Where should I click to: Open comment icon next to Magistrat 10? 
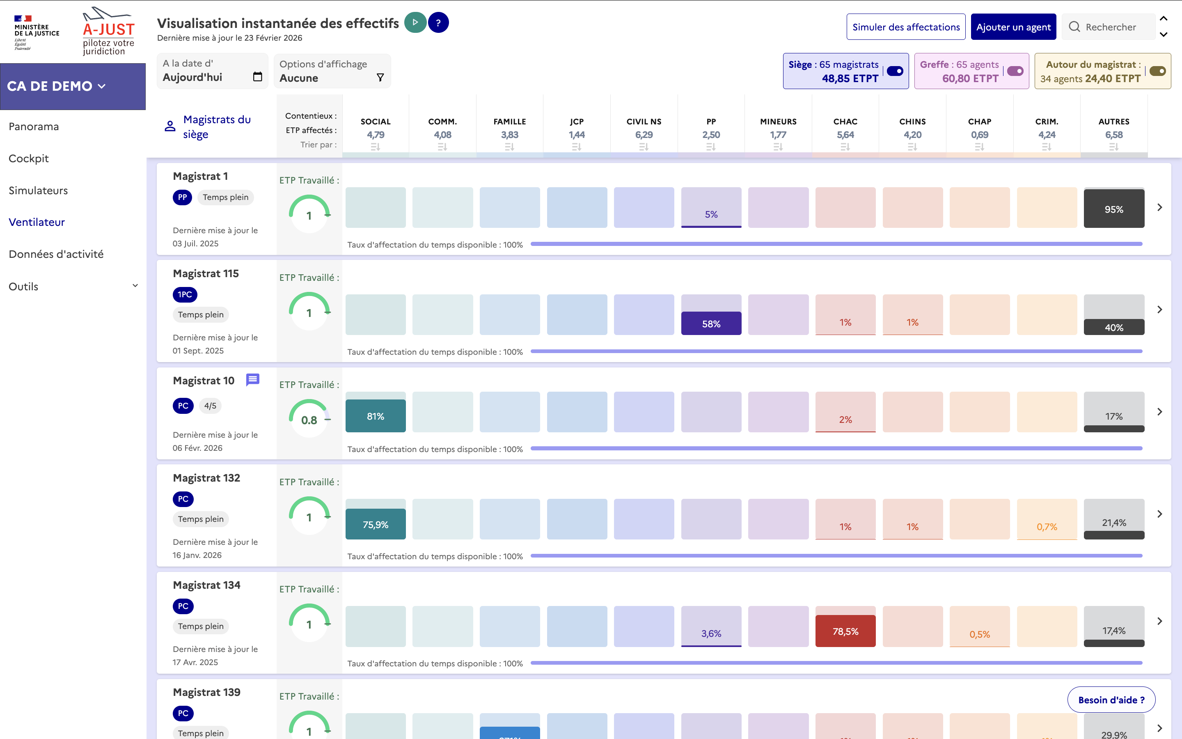point(252,380)
